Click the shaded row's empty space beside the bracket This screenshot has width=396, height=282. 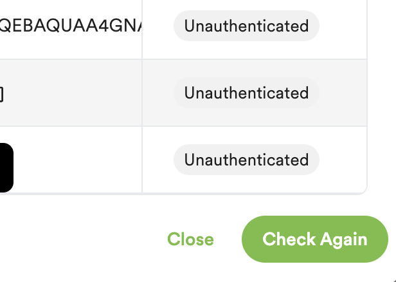click(71, 93)
